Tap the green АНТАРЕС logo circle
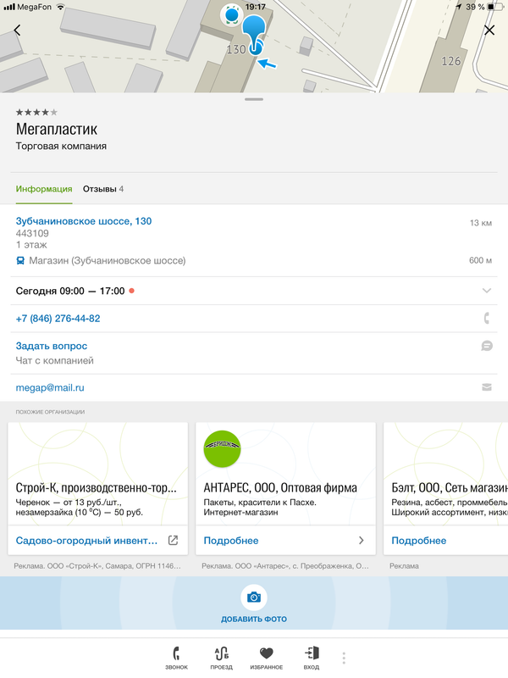The height and width of the screenshot is (678, 508). (222, 449)
